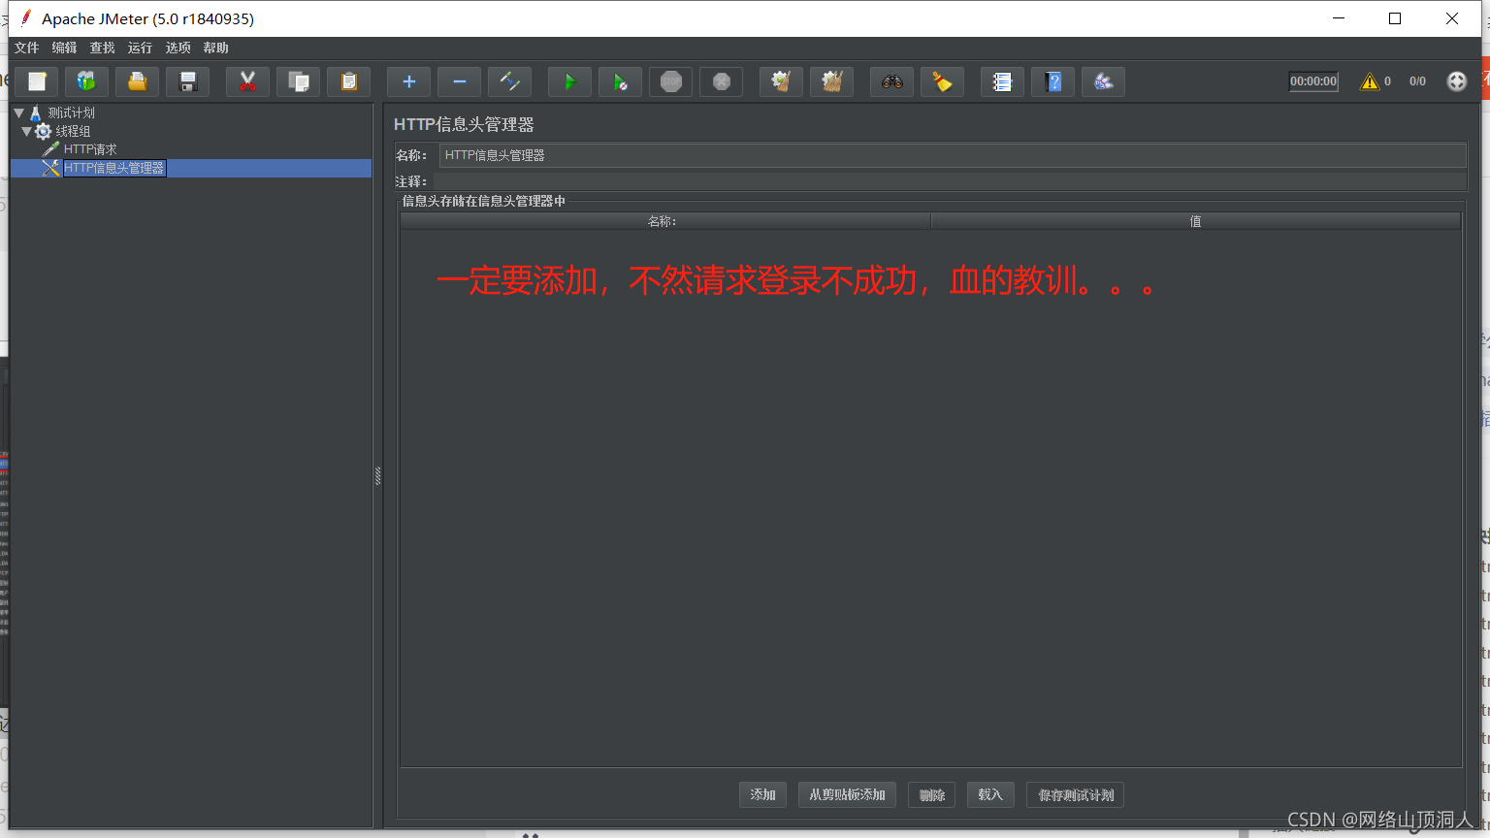Open the 查找 menu
This screenshot has width=1490, height=838.
(x=103, y=48)
